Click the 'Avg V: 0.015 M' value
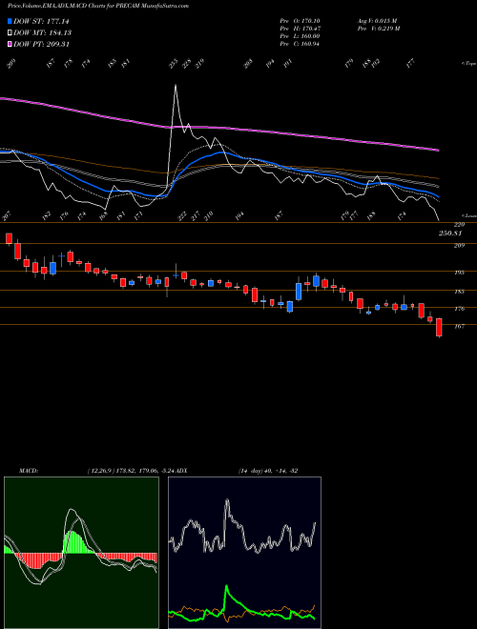 click(377, 21)
